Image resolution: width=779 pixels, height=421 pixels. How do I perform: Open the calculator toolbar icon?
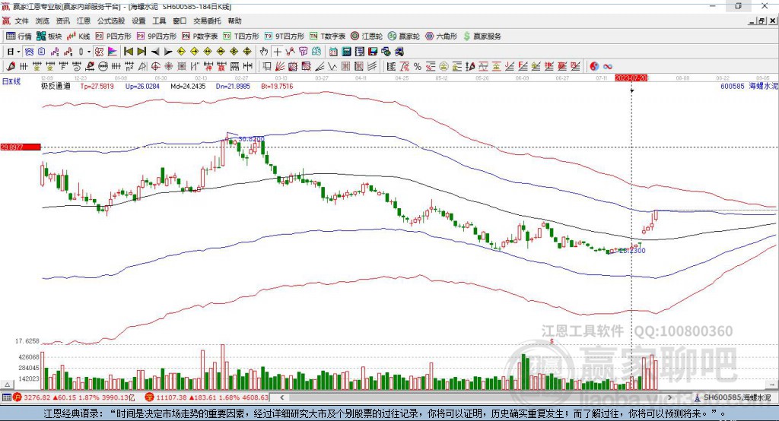coord(347,51)
